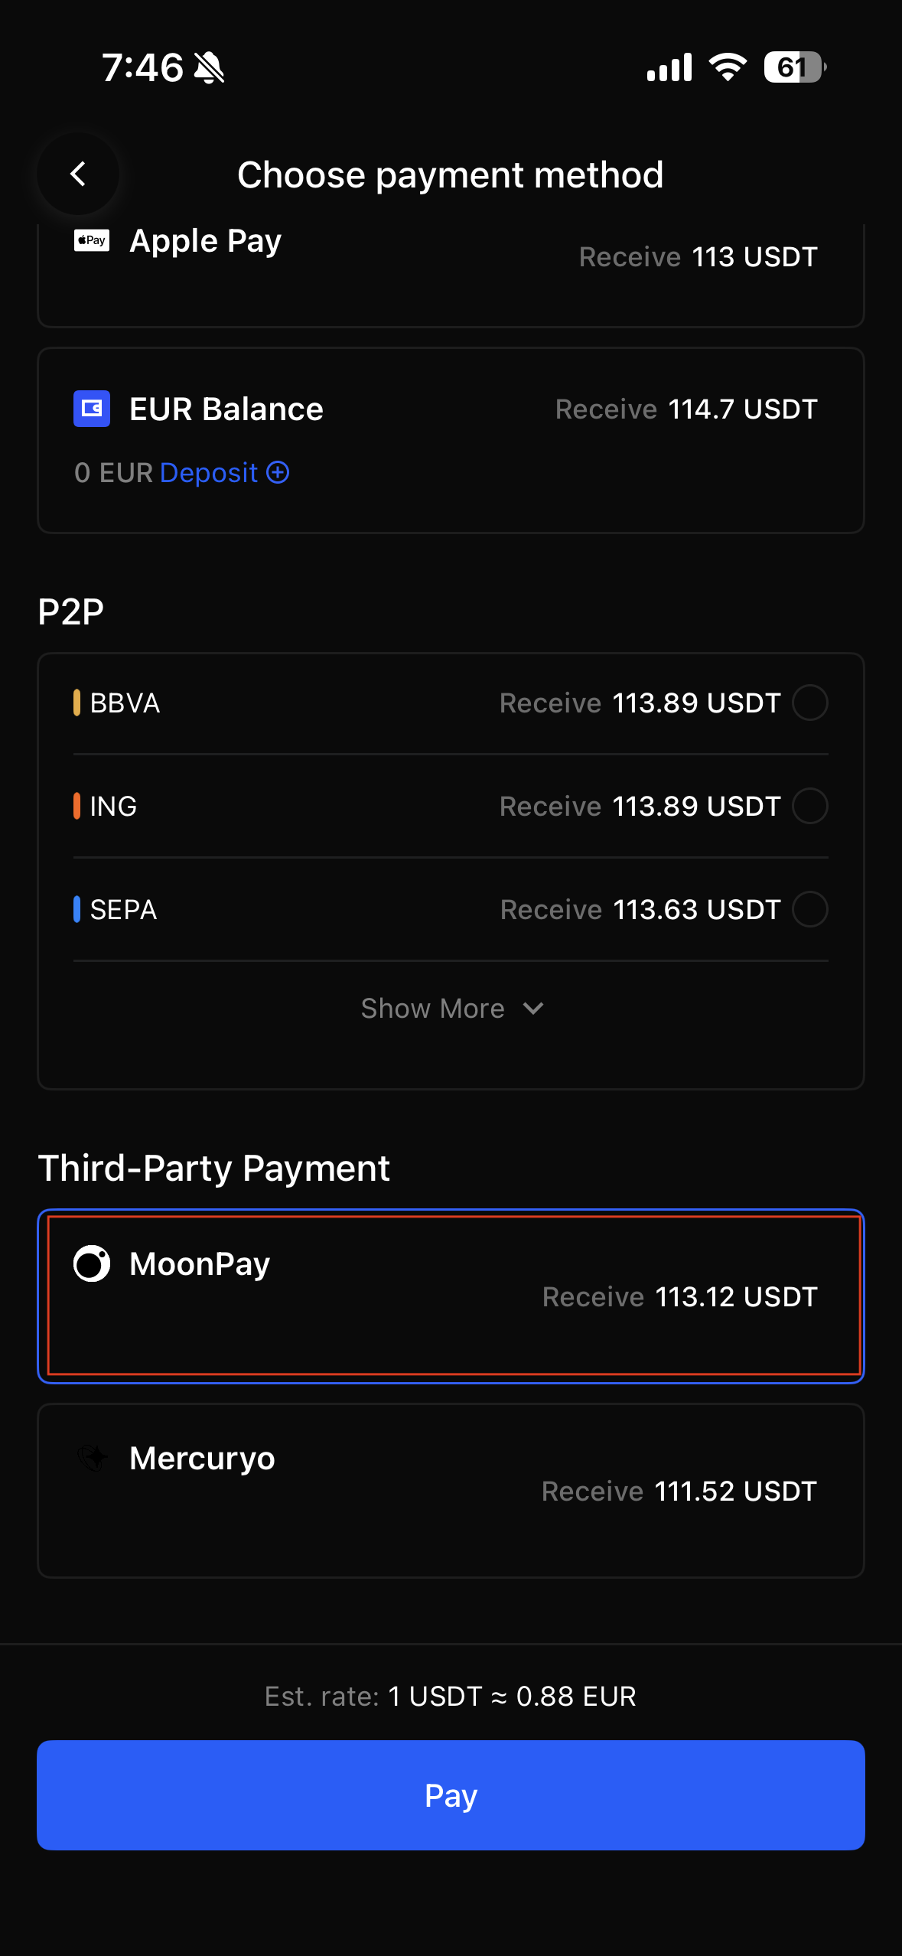Choose the Mercuryo payment option
The height and width of the screenshot is (1956, 902).
coord(451,1490)
